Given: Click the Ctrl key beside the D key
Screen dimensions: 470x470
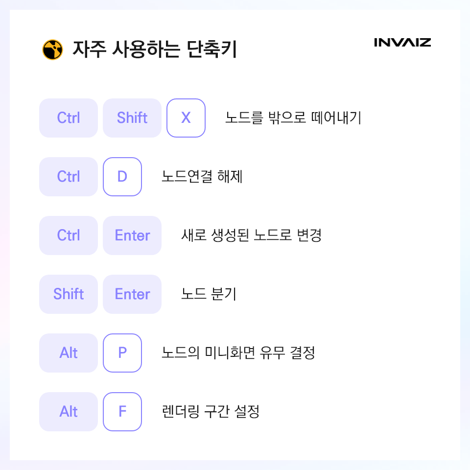Looking at the screenshot, I should click(x=69, y=177).
